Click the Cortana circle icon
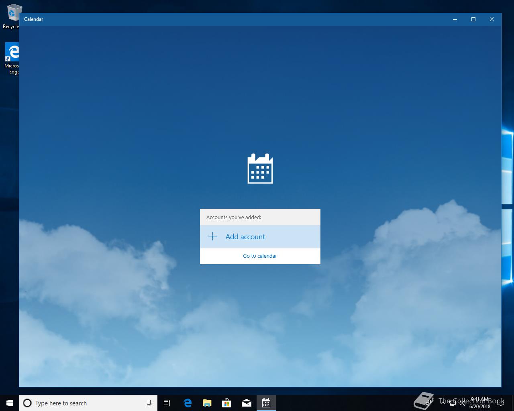This screenshot has height=411, width=514. pos(27,403)
